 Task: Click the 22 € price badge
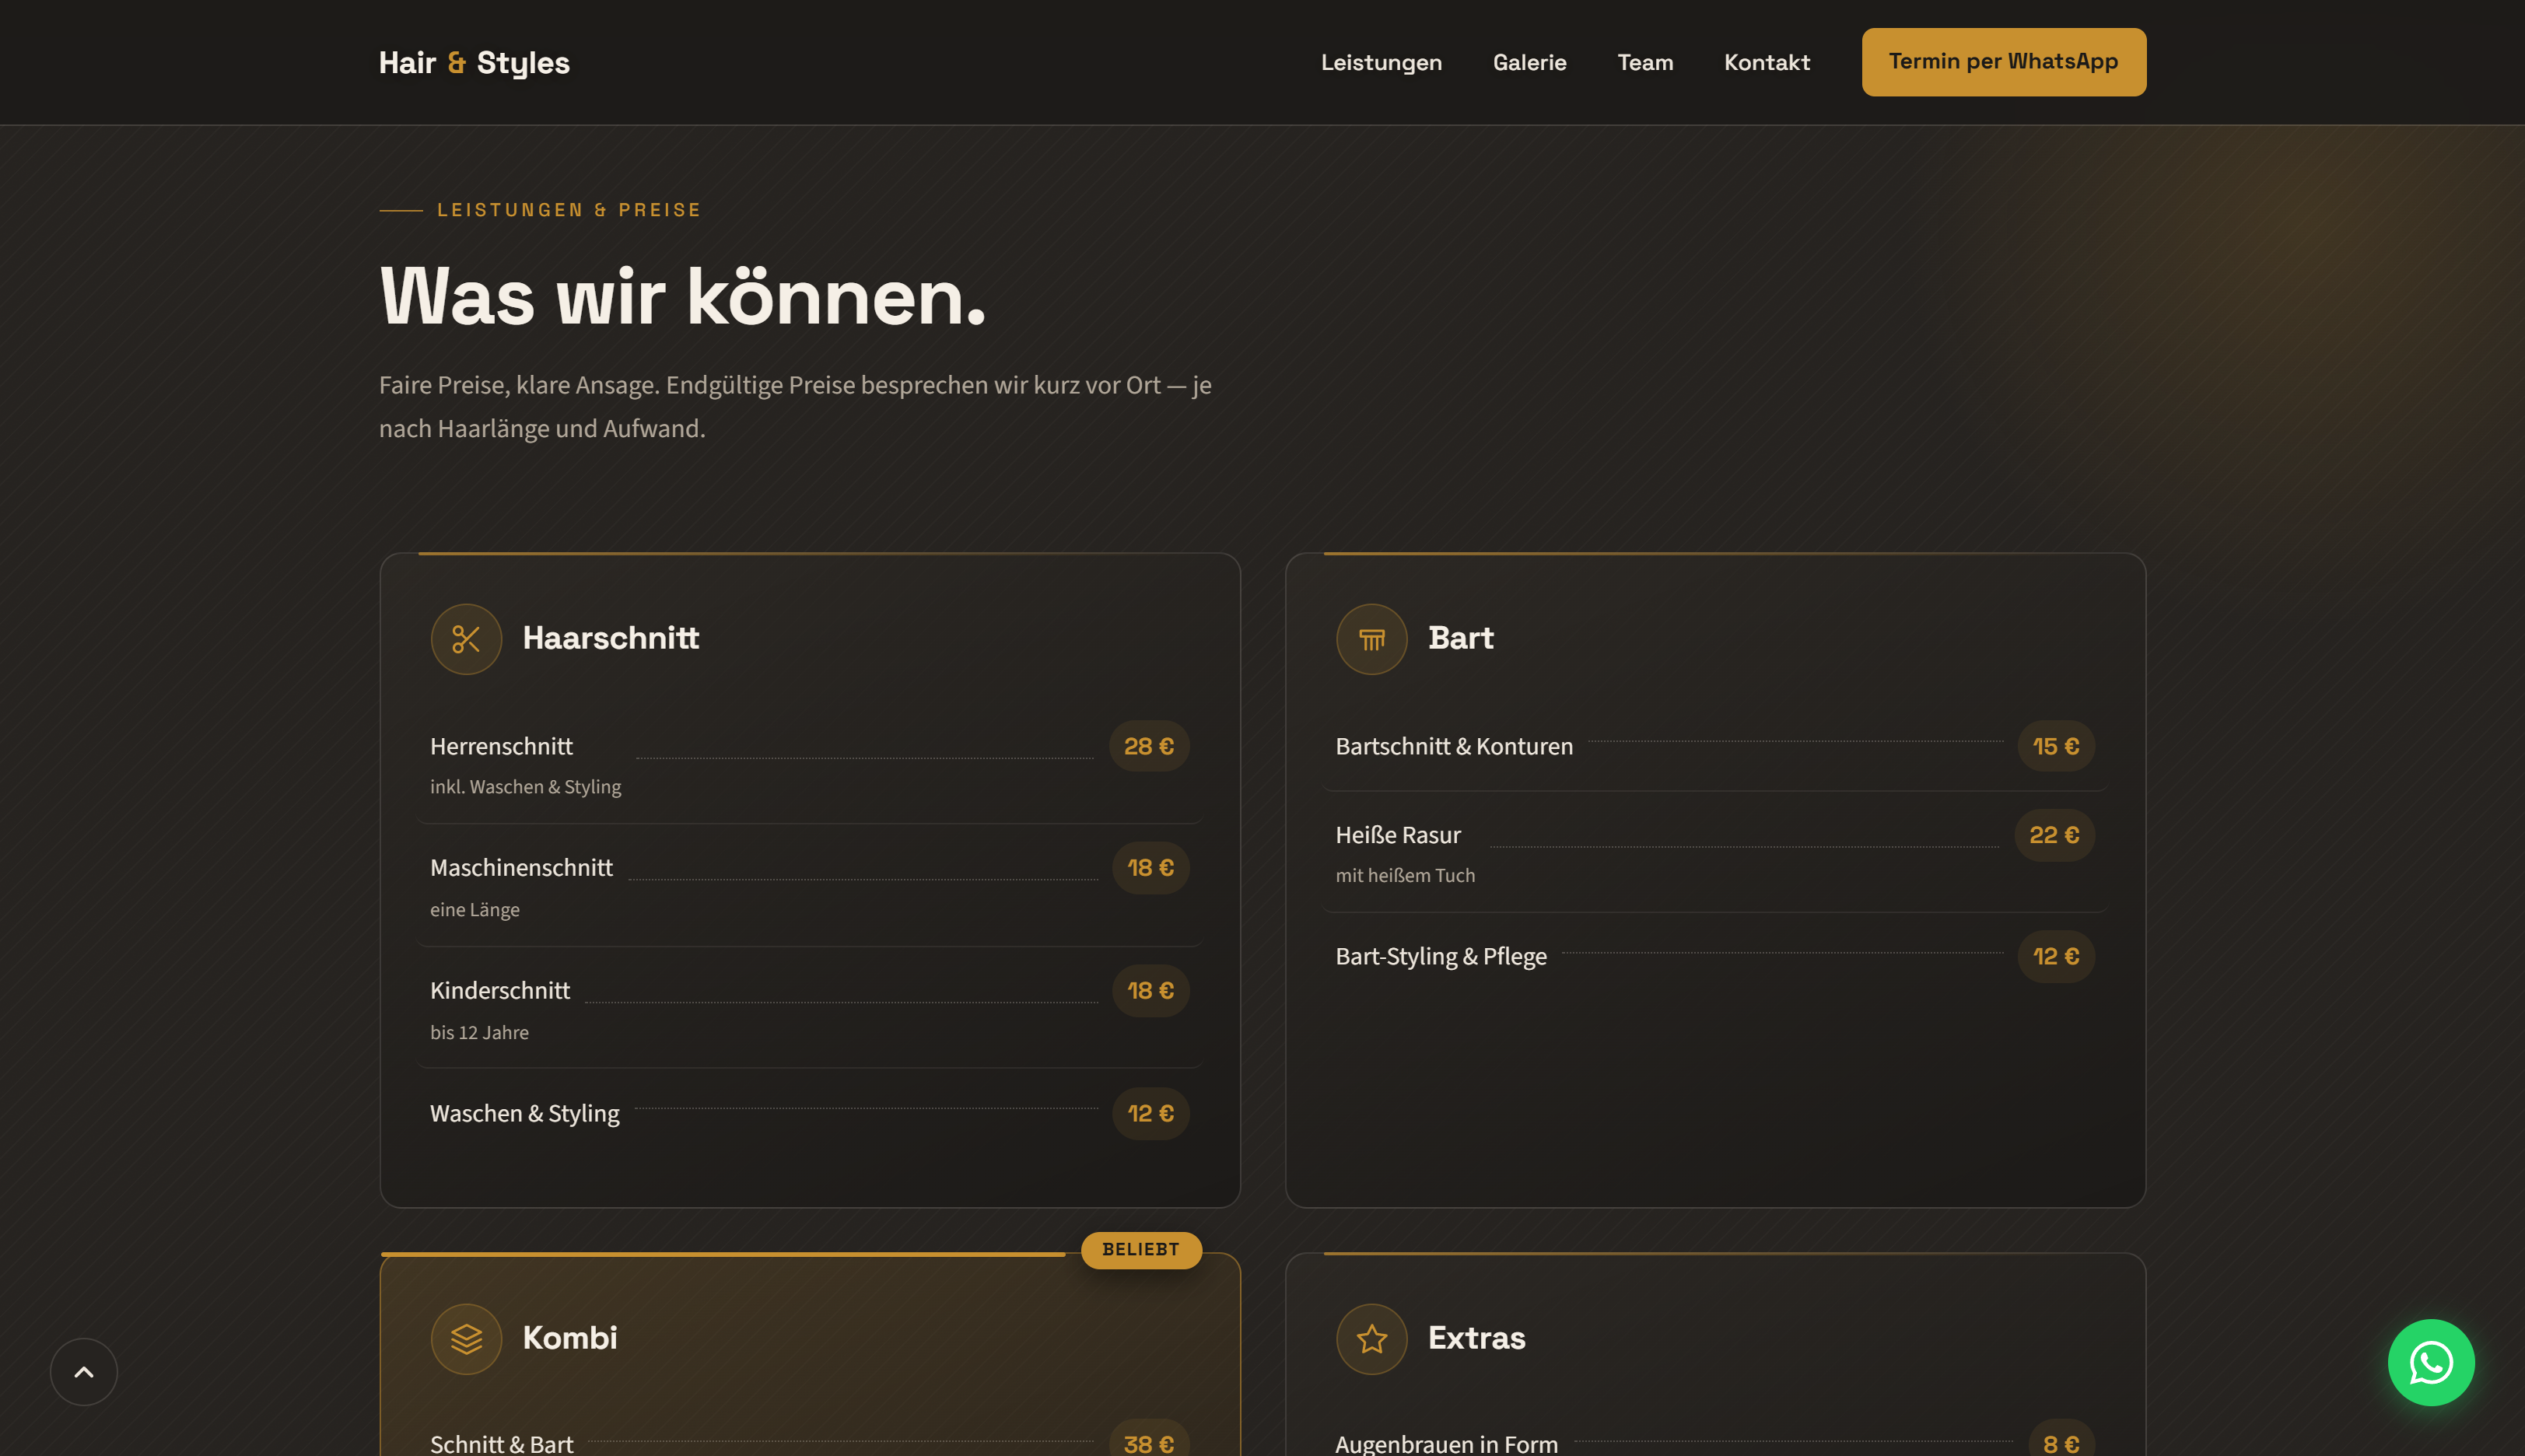tap(2054, 835)
